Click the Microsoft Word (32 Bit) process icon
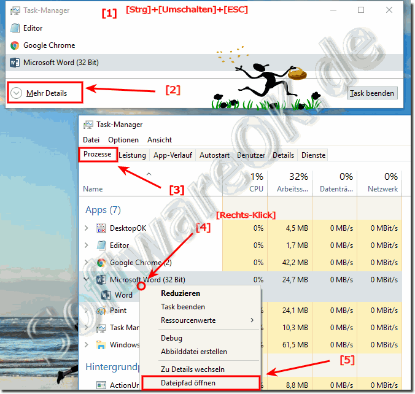Image resolution: width=415 pixels, height=394 pixels. tap(101, 280)
